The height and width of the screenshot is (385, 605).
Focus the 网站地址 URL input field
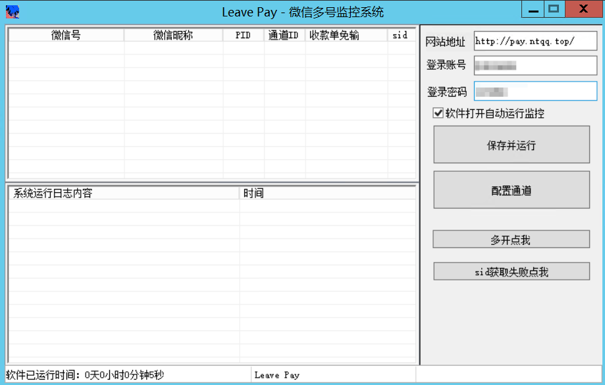535,41
